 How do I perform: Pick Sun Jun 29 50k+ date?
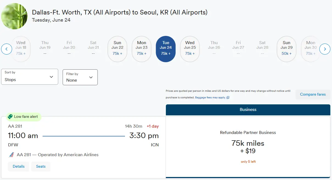(286, 49)
